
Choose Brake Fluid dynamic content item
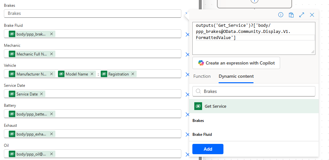pos(202,135)
